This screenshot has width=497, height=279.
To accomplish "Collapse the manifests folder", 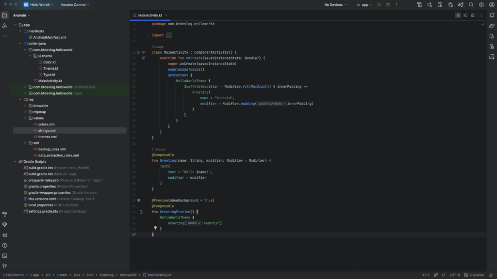I will pyautogui.click(x=20, y=31).
